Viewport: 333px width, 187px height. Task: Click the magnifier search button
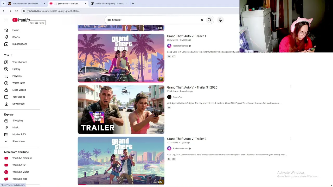click(209, 20)
